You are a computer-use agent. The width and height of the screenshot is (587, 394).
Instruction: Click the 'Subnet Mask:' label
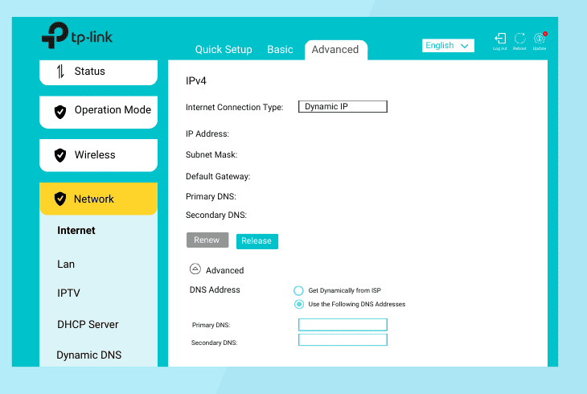coord(211,154)
